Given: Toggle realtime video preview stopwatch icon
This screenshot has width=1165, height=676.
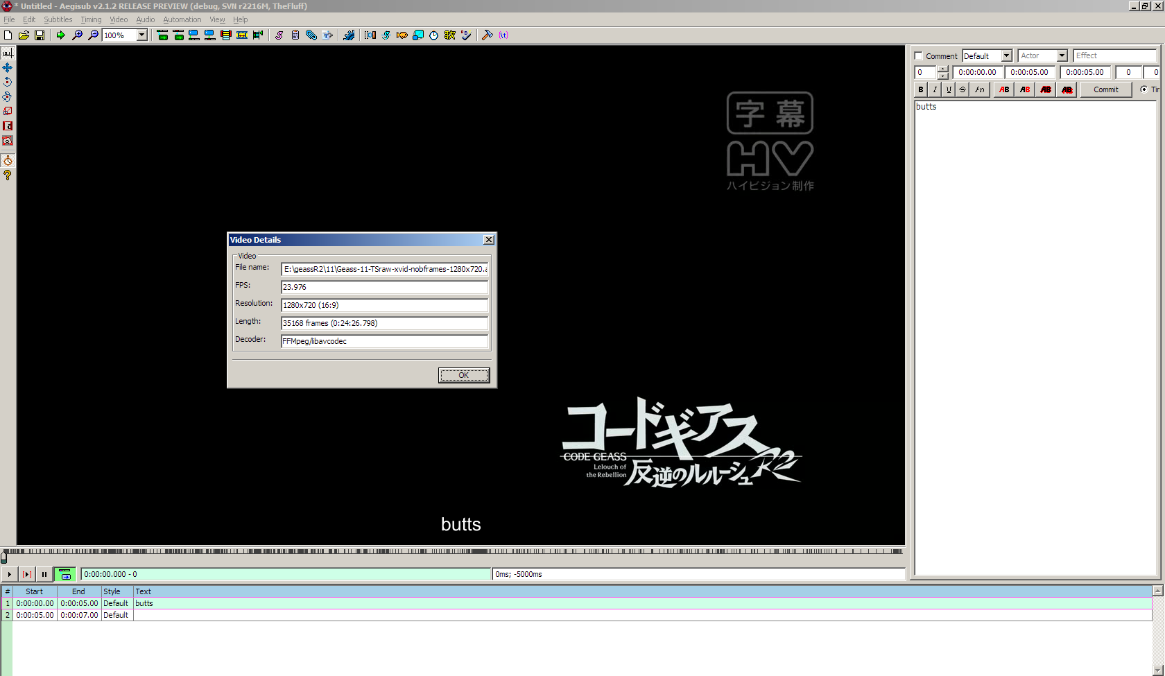Looking at the screenshot, I should pos(8,161).
